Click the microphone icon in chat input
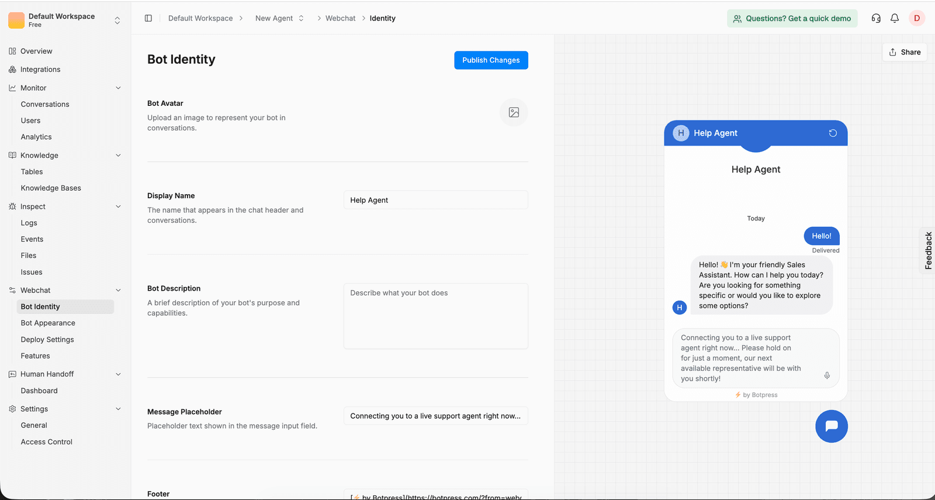 coord(827,375)
